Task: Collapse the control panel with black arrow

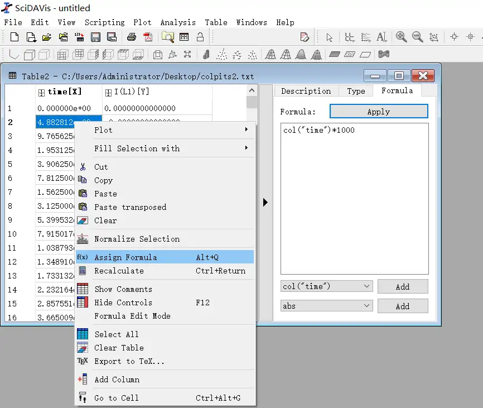Action: point(265,203)
